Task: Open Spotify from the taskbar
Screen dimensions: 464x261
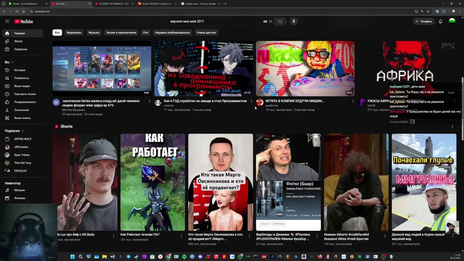Action: (x=184, y=257)
